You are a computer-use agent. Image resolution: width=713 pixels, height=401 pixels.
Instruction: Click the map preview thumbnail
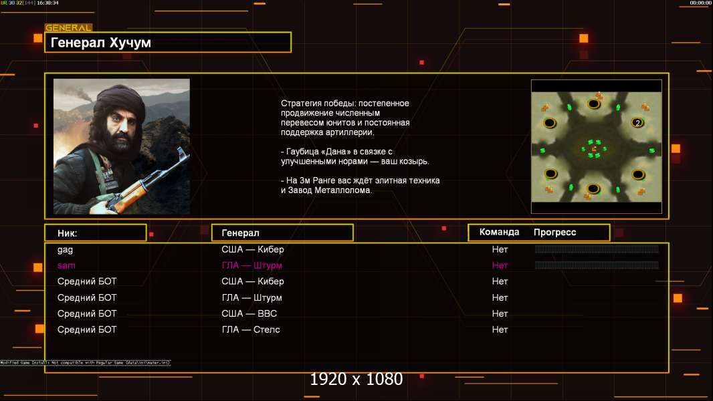coord(596,146)
